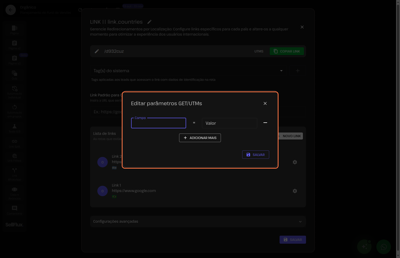Click the Copiar Link button
Screen dimensions: 400x258
(287, 51)
